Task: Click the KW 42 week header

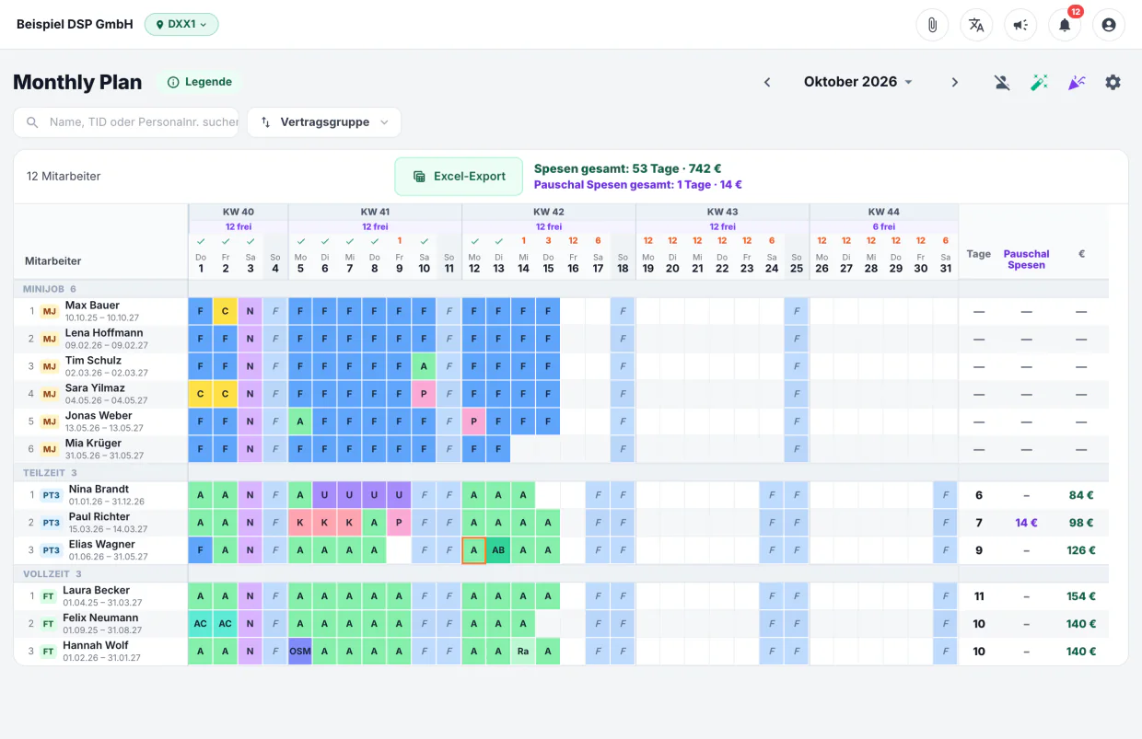Action: click(x=549, y=212)
